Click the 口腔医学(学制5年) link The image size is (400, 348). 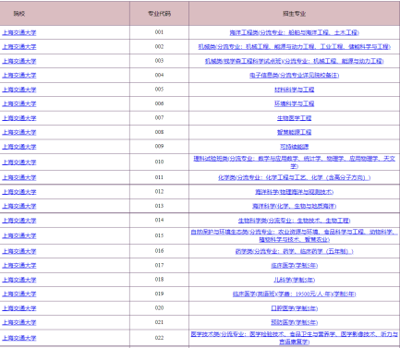294,308
